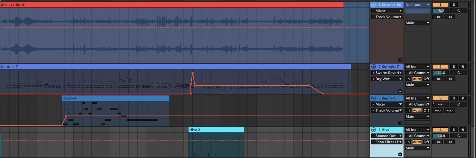476x158 pixels.
Task: Arm the Hive track for recording
Action: click(x=463, y=130)
